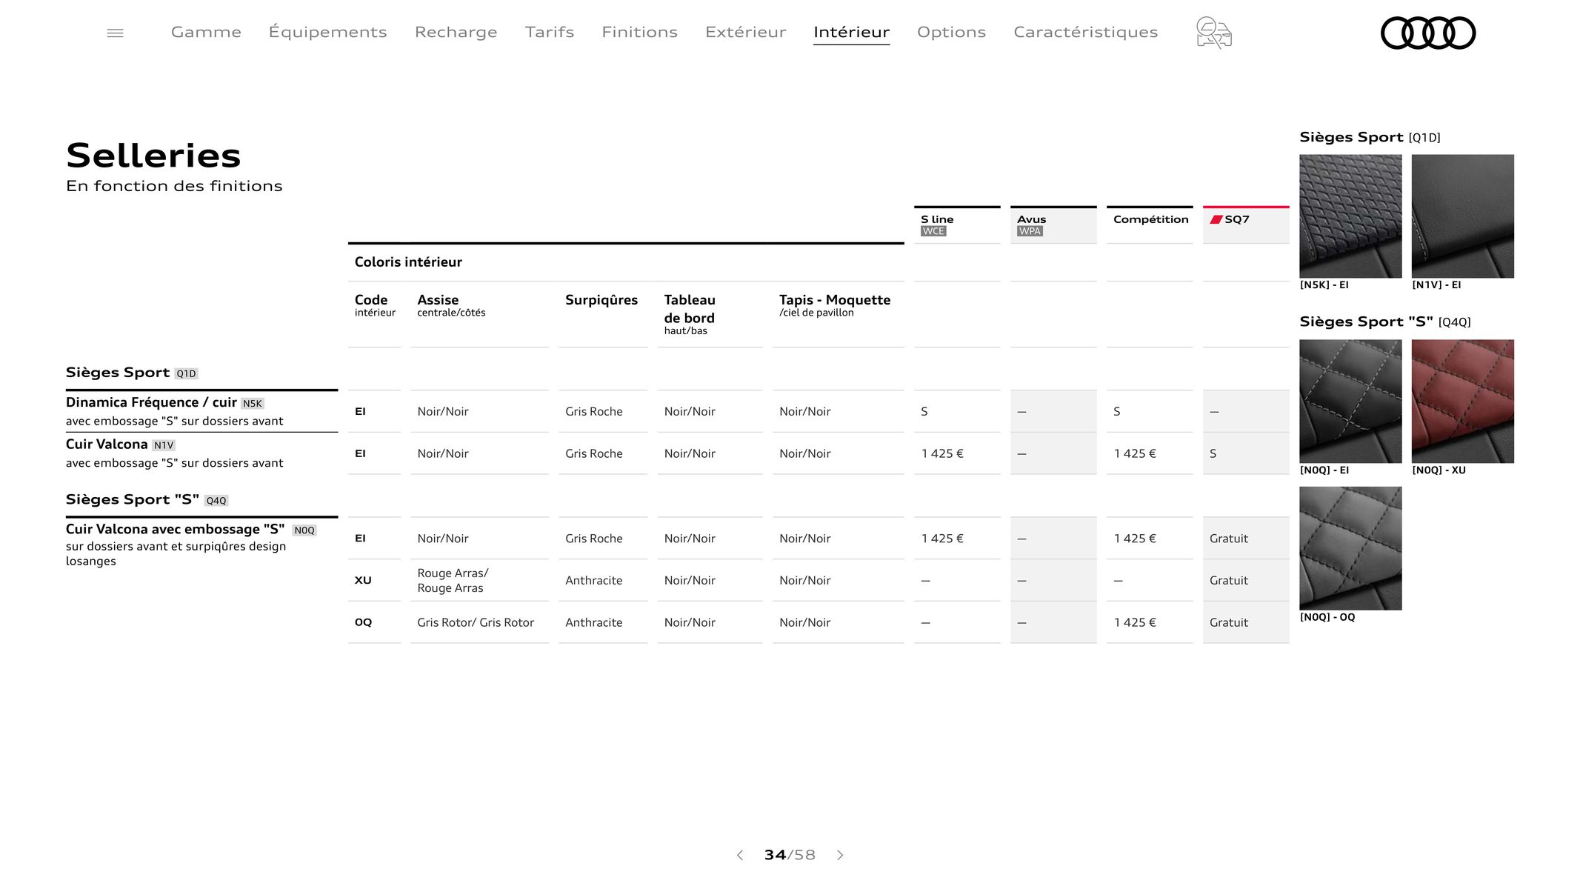Click the WCE code badge
The image size is (1580, 889).
pos(933,231)
